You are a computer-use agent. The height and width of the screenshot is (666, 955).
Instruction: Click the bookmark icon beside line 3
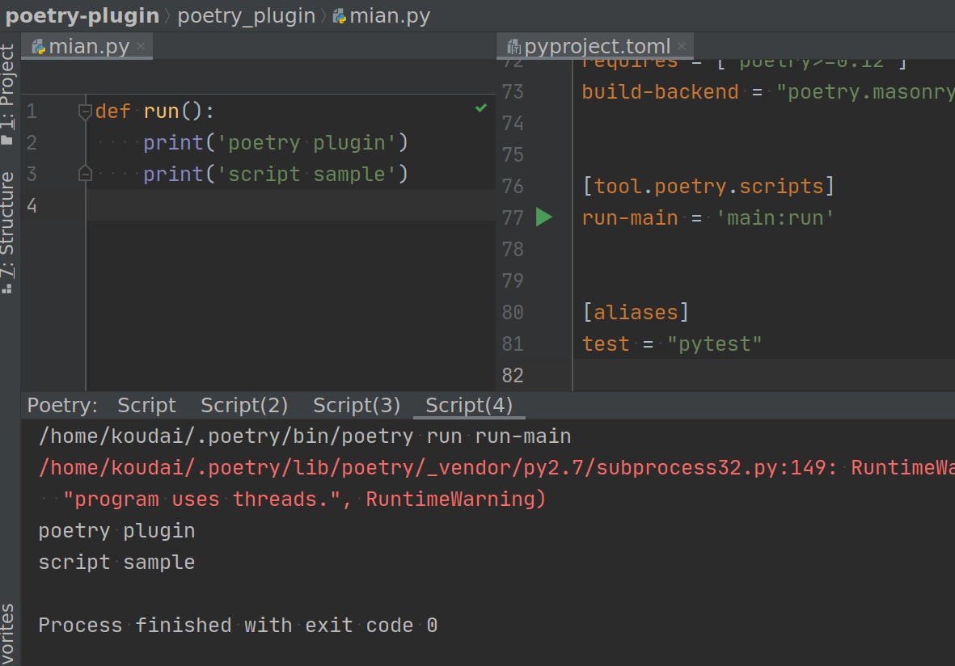pos(85,173)
